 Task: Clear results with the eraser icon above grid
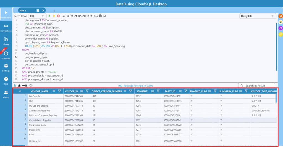point(19,85)
